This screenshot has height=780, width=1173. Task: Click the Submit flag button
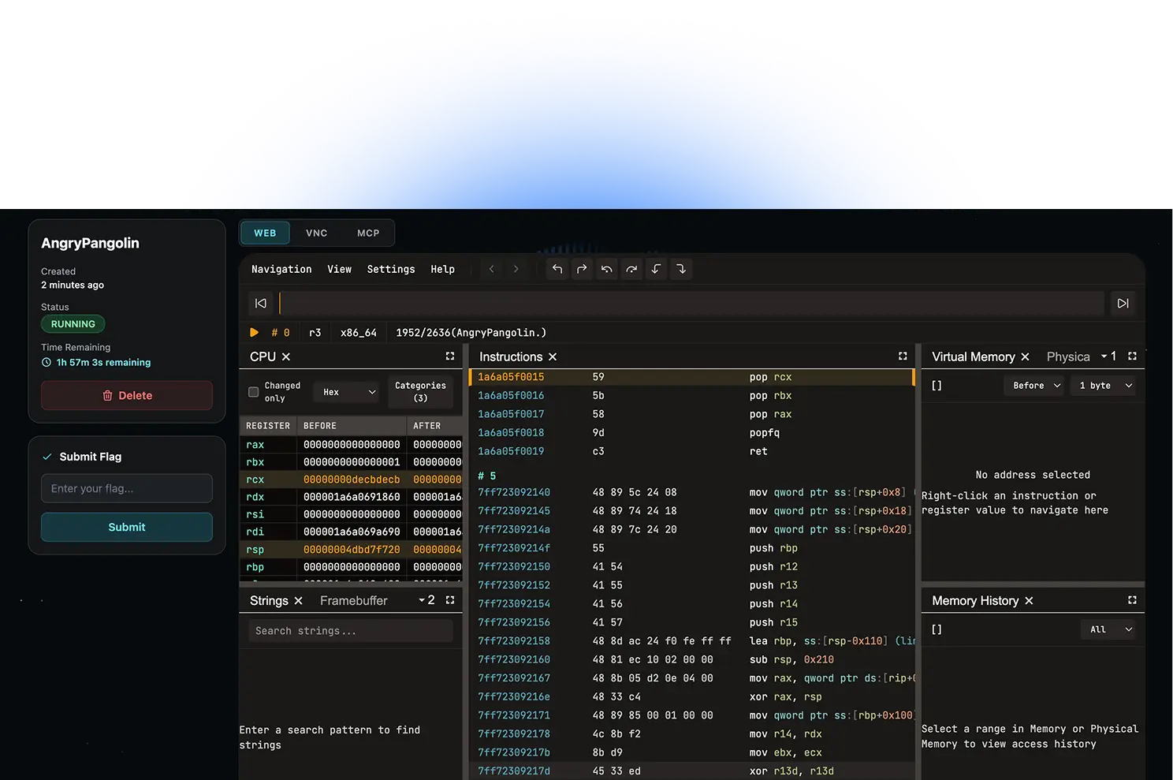click(127, 527)
